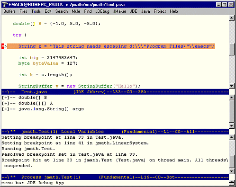Click the line 'int k = z.length();'
Image resolution: width=236 pixels, height=187 pixels.
pyautogui.click(x=45, y=75)
